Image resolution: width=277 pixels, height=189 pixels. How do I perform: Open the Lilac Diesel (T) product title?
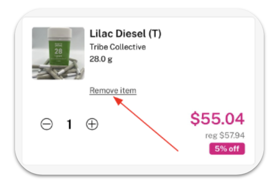pyautogui.click(x=125, y=33)
